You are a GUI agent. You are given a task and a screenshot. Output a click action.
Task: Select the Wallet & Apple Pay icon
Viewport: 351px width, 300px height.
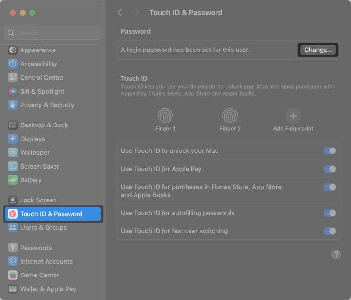coord(13,289)
